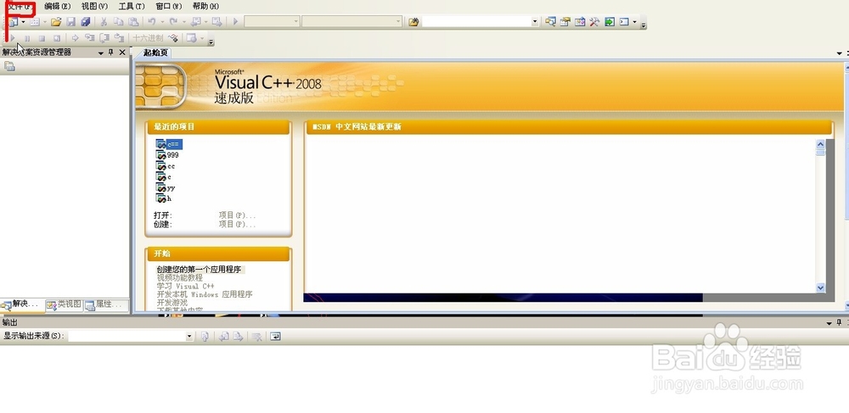Click the Restart debugging icon
Screen dimensions: 849x413
point(56,38)
